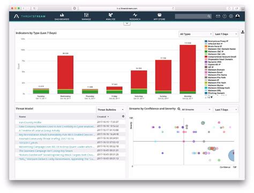This screenshot has height=193, width=254.
Task: Expand the collapsed panel chevron below header
Action: [127, 24]
